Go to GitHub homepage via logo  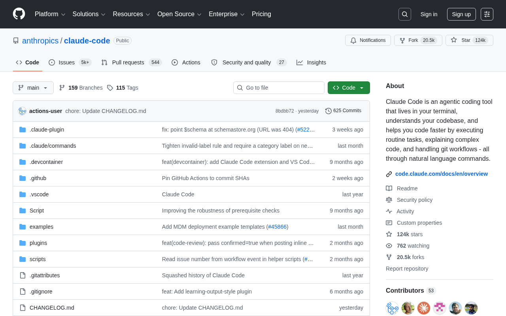coord(19,14)
